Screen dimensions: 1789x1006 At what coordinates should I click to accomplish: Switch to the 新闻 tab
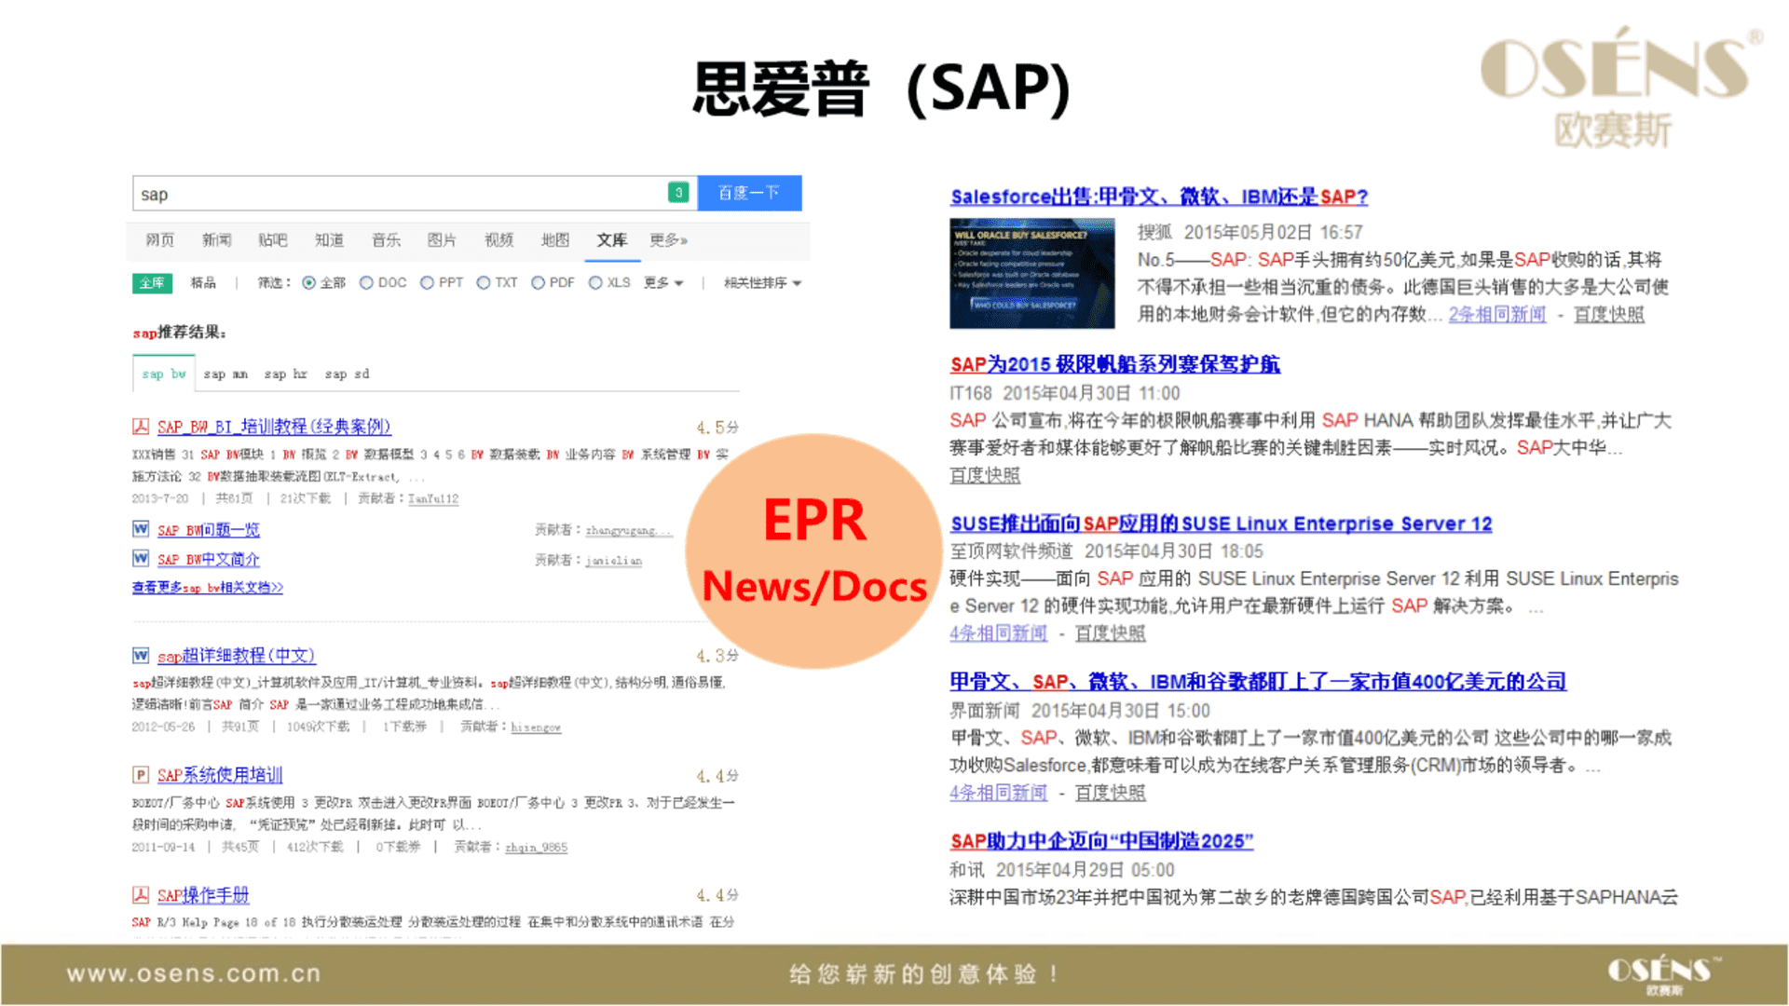click(x=216, y=240)
